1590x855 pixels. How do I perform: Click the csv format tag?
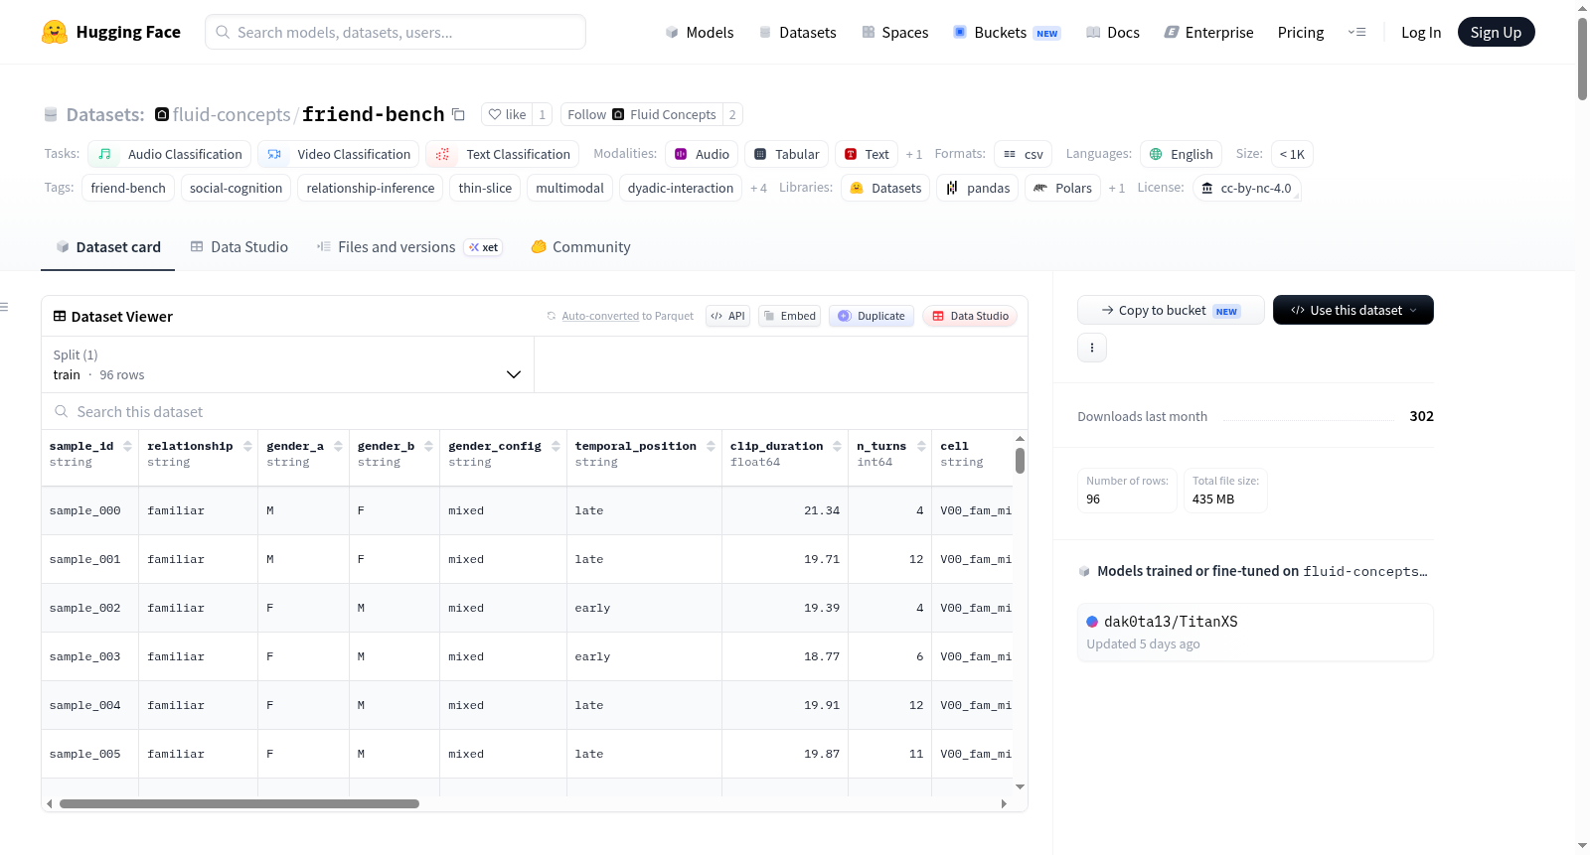1024,154
